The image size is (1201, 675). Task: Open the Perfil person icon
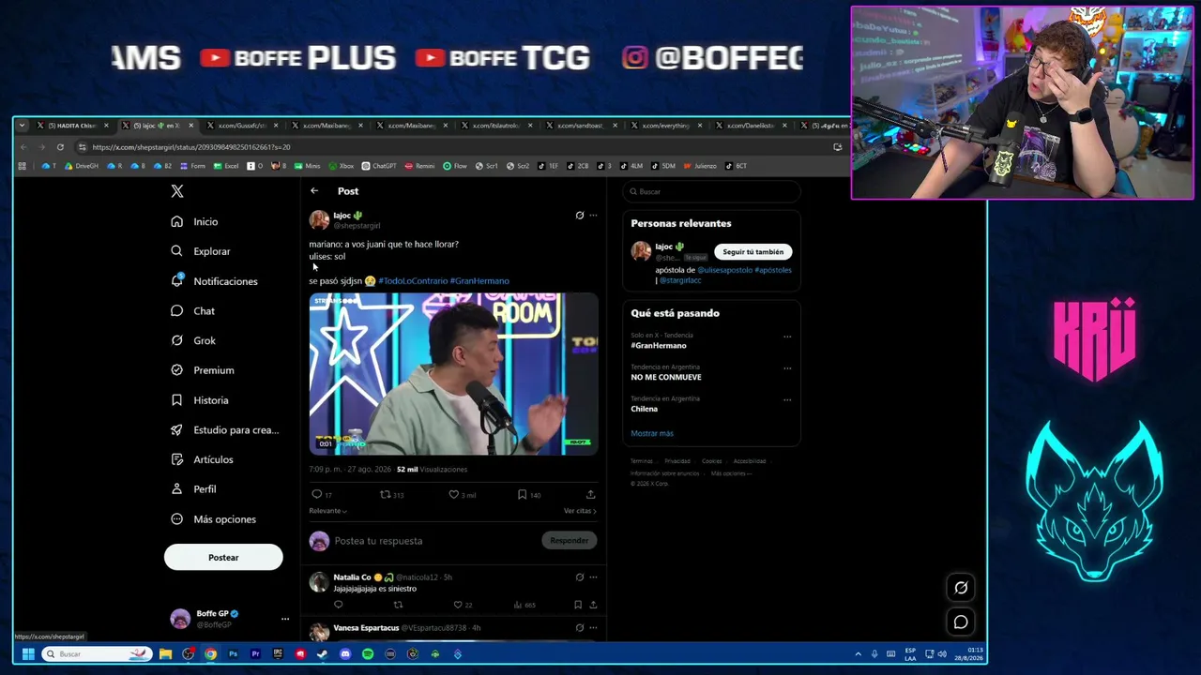pos(176,489)
